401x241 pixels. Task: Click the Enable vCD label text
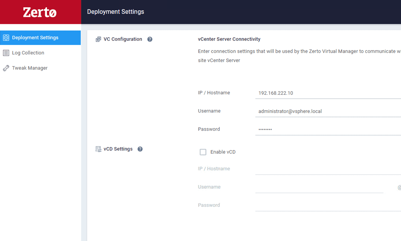(223, 152)
